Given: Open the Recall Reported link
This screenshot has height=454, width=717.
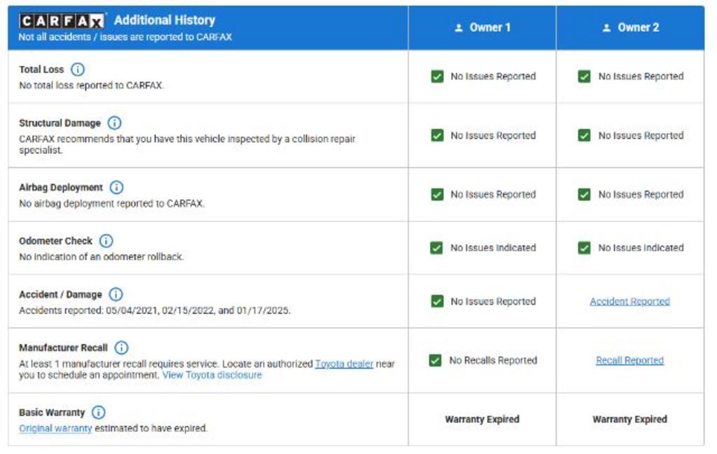Looking at the screenshot, I should click(x=629, y=360).
